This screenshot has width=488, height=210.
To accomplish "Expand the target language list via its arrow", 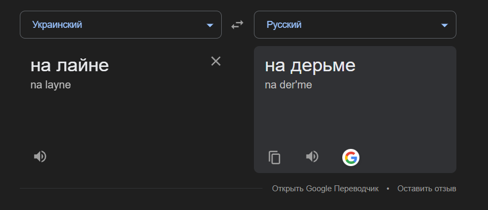I will tap(445, 25).
